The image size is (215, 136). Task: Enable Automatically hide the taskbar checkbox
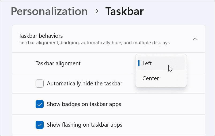[40, 84]
